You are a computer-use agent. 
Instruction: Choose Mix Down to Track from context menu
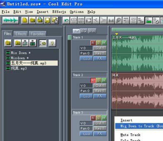click(x=140, y=126)
